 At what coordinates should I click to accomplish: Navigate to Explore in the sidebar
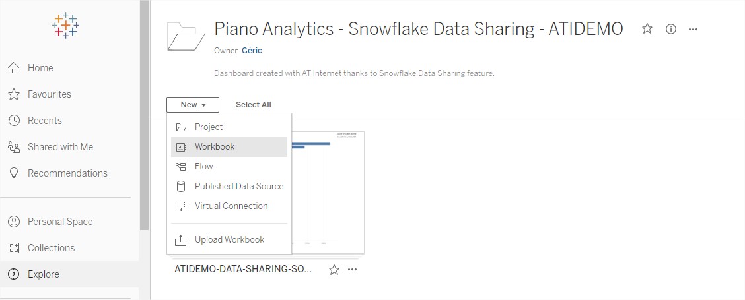click(43, 274)
